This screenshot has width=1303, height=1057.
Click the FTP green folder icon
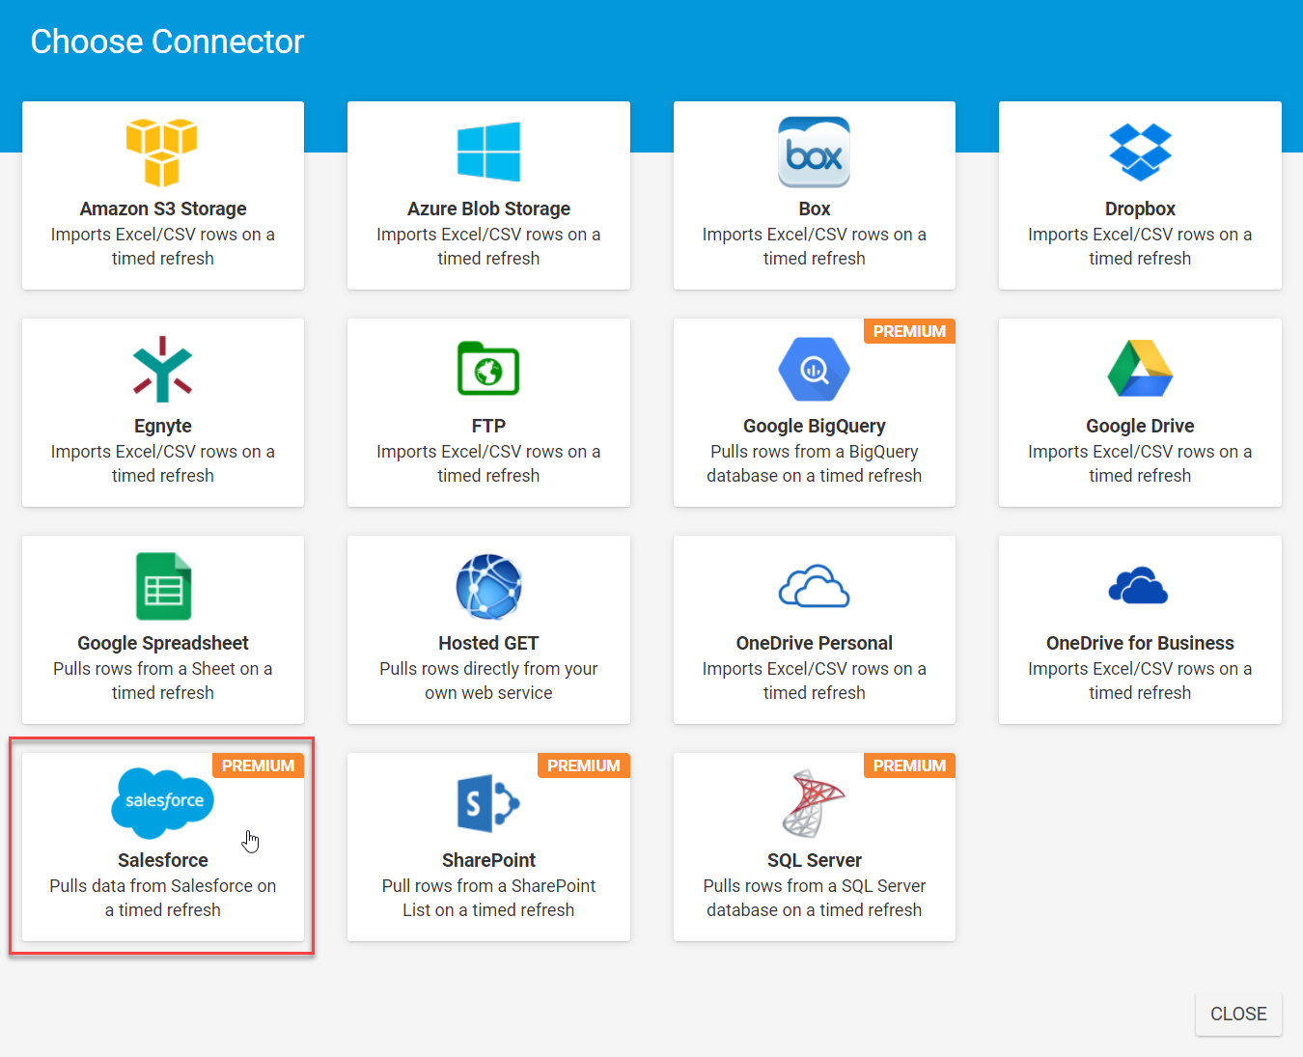488,369
